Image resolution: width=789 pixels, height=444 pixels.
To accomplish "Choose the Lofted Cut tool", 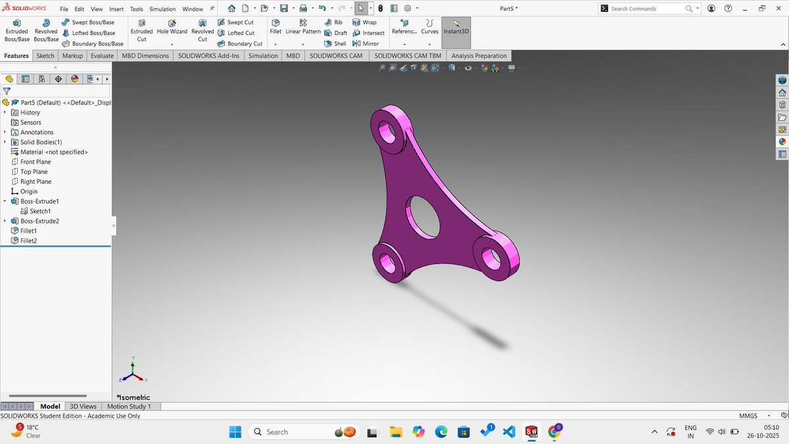I will click(235, 33).
